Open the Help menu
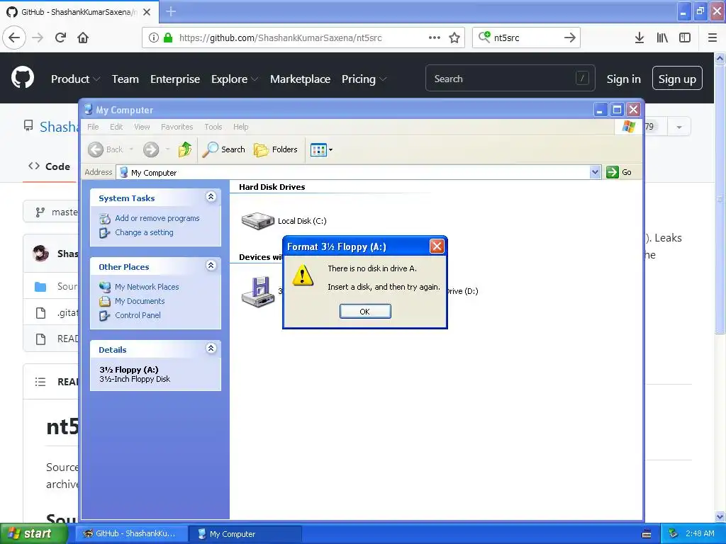The height and width of the screenshot is (544, 726). tap(240, 127)
